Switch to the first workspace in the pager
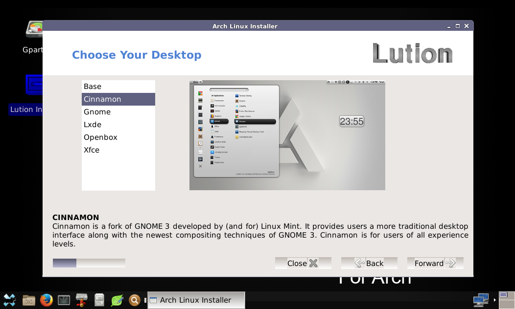The image size is (515, 309). click(507, 295)
